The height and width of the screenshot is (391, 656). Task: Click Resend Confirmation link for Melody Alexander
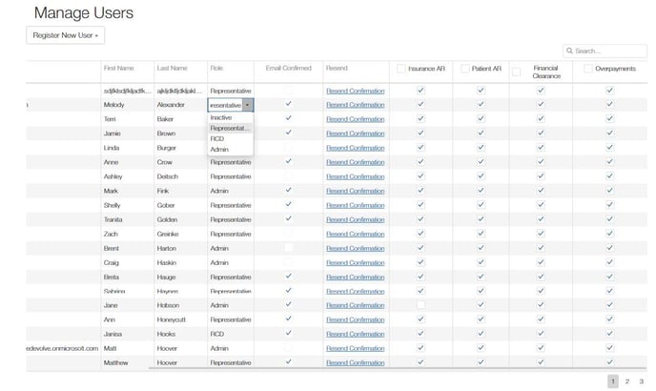(x=355, y=105)
